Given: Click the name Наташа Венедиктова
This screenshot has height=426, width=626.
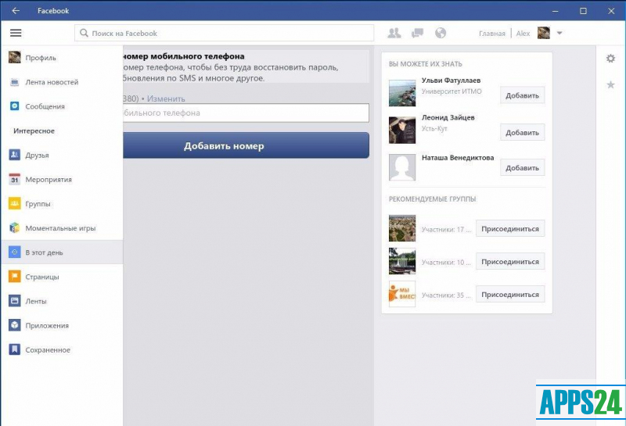Looking at the screenshot, I should [458, 158].
